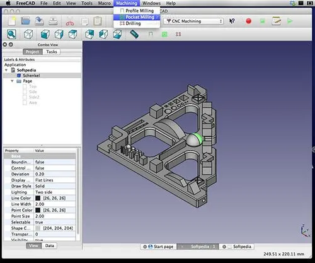
Task: Toggle the Top view checkbox
Action: (x=25, y=86)
